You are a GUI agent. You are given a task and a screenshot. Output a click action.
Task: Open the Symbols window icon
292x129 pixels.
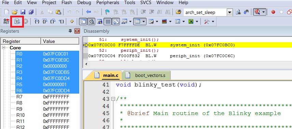100,22
